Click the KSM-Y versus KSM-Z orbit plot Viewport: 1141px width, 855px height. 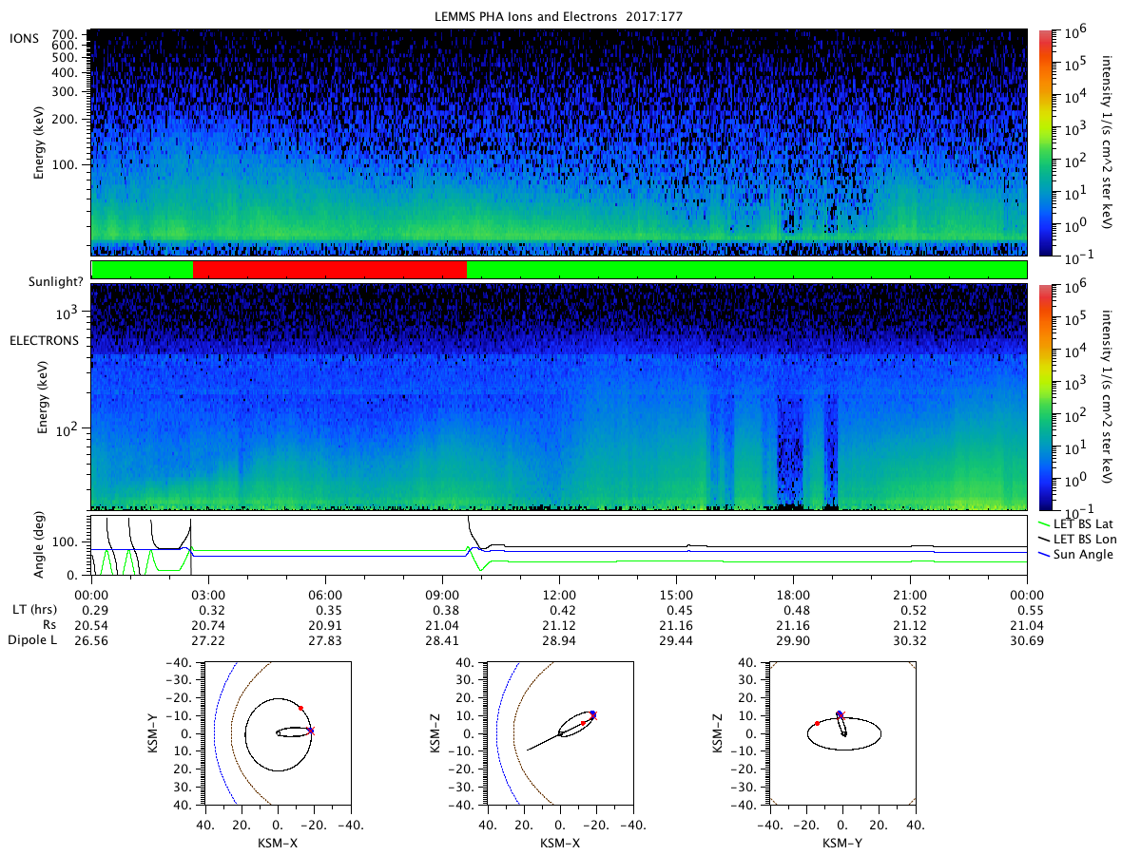(x=841, y=733)
